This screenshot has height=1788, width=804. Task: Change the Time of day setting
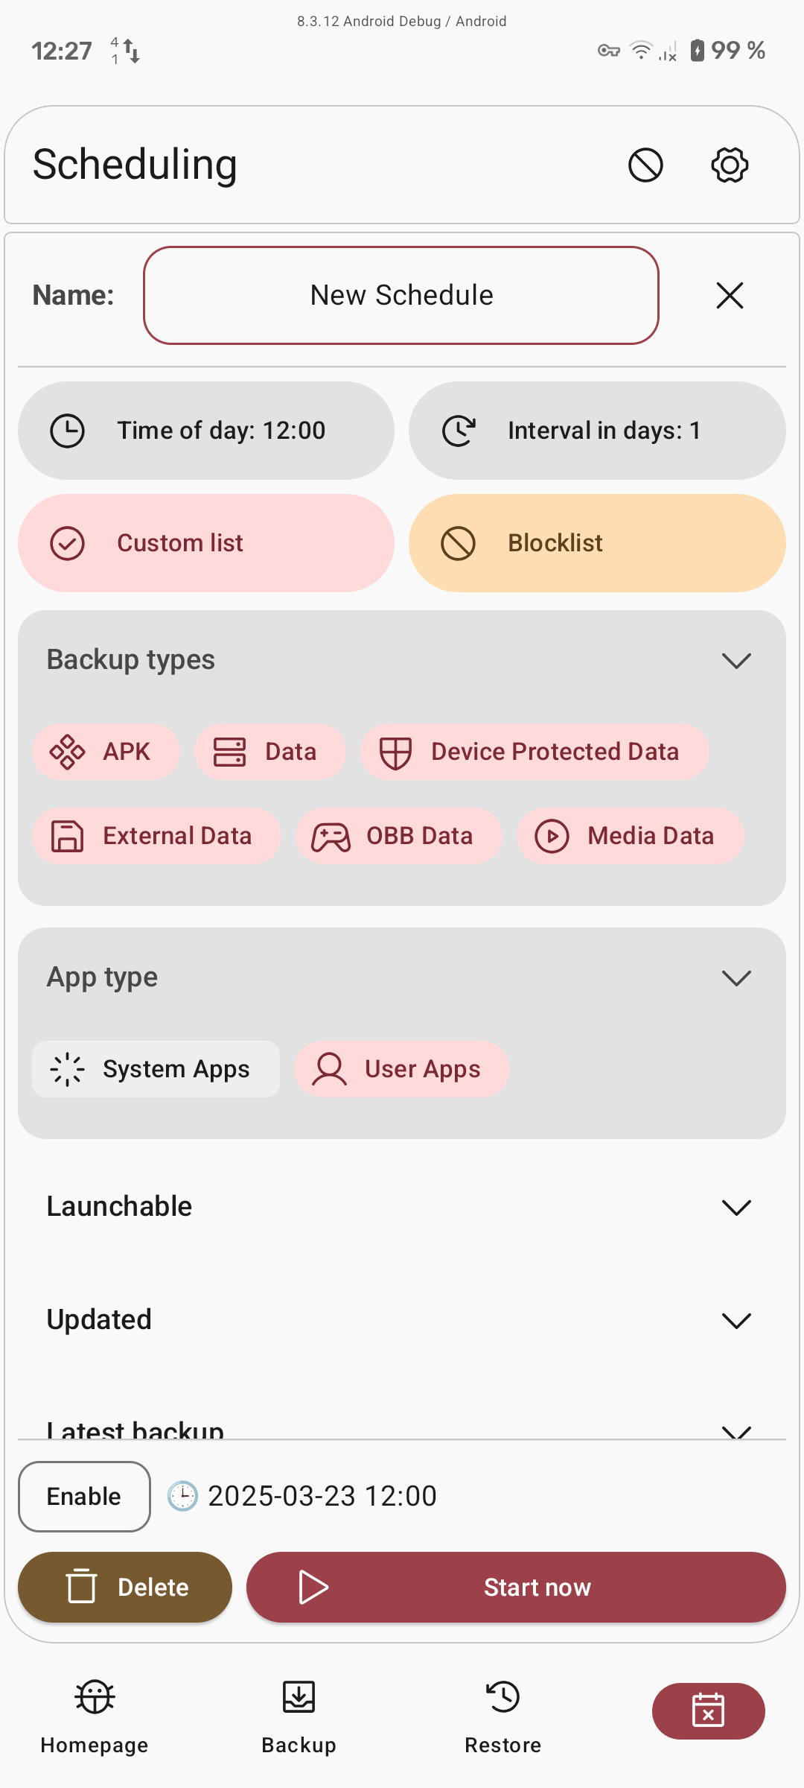click(x=206, y=431)
